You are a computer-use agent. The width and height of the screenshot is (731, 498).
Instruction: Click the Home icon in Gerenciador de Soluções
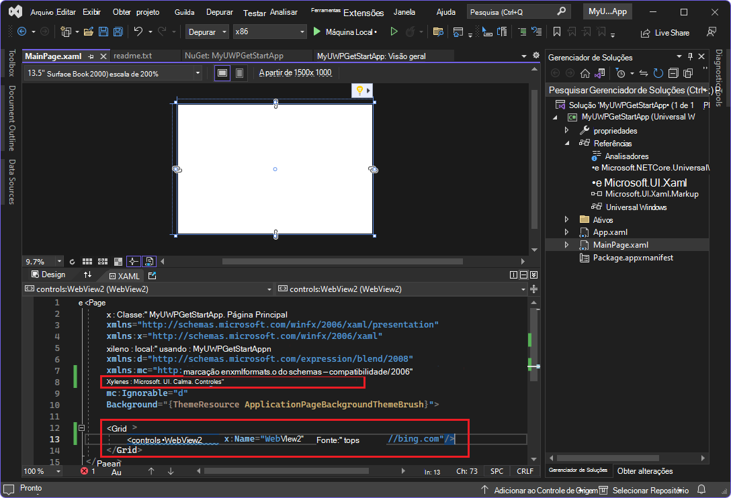[585, 73]
